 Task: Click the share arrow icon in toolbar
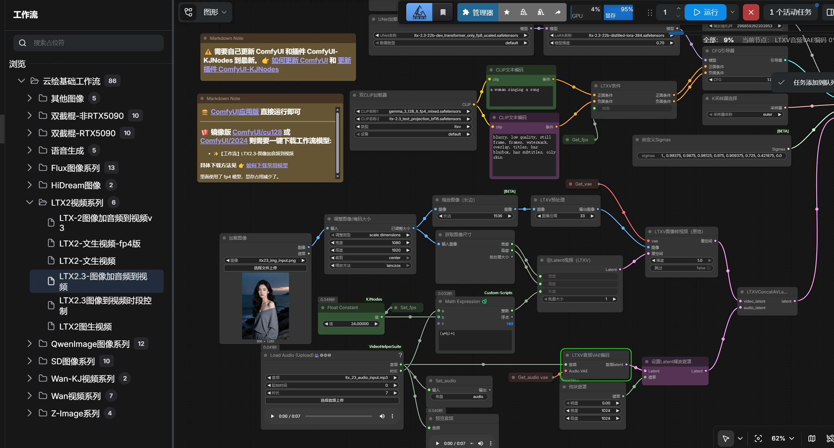[x=558, y=13]
